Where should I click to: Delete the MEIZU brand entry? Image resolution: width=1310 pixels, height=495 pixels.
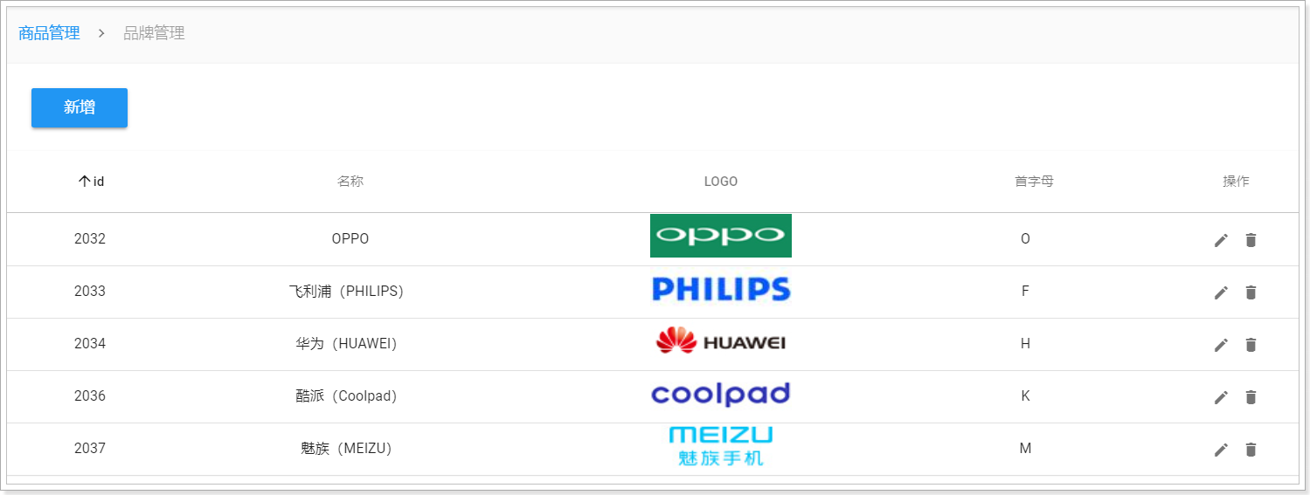1251,450
